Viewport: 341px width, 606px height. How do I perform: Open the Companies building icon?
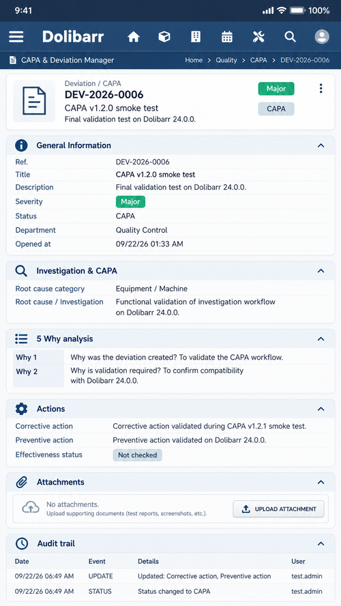(196, 37)
